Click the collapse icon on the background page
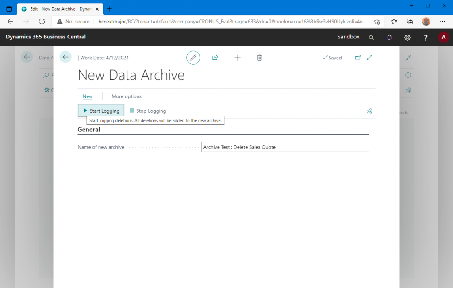The height and width of the screenshot is (288, 453). [408, 58]
